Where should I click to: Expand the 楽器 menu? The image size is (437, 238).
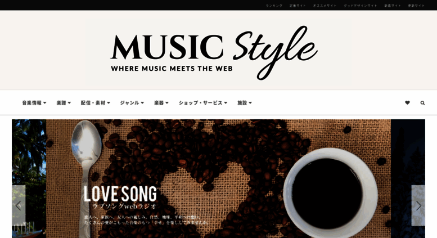pos(161,103)
